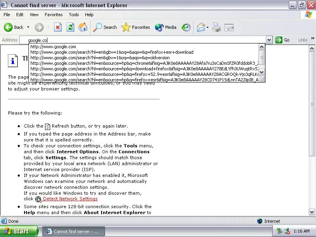Viewport: 316px width, 237px height.
Task: Click the autocomplete list scrollbar thumb
Action: click(x=261, y=57)
